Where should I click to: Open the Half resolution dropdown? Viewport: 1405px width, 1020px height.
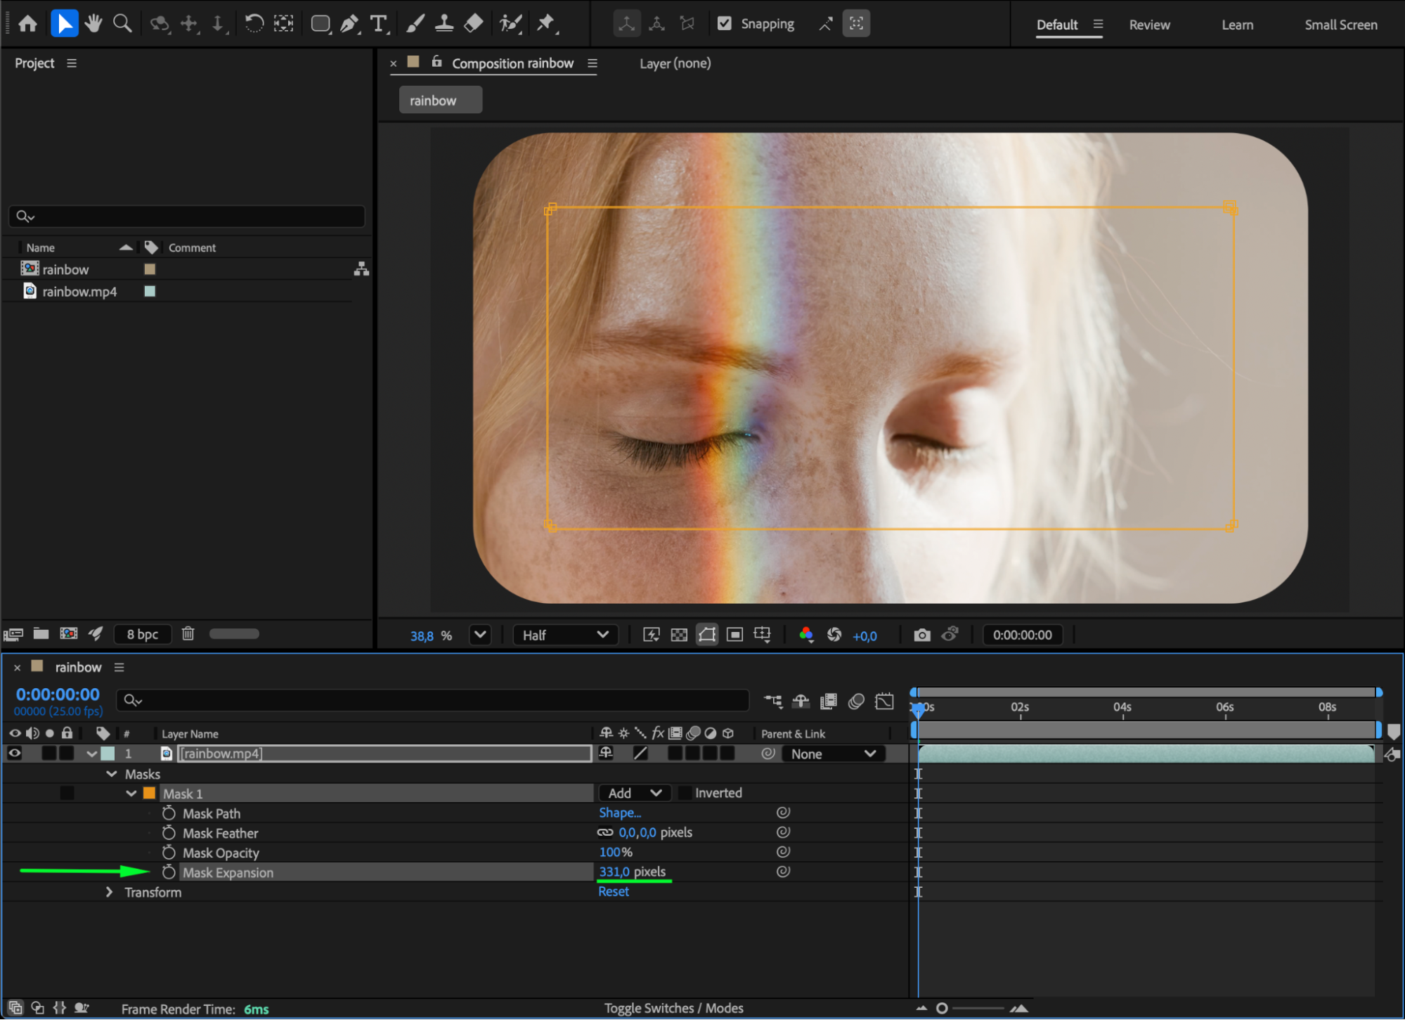[x=565, y=635]
